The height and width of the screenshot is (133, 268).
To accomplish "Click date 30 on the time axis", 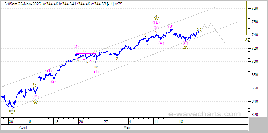I will (11, 122).
